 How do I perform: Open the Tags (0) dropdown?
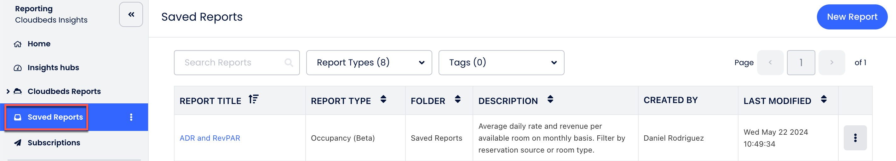pyautogui.click(x=501, y=63)
